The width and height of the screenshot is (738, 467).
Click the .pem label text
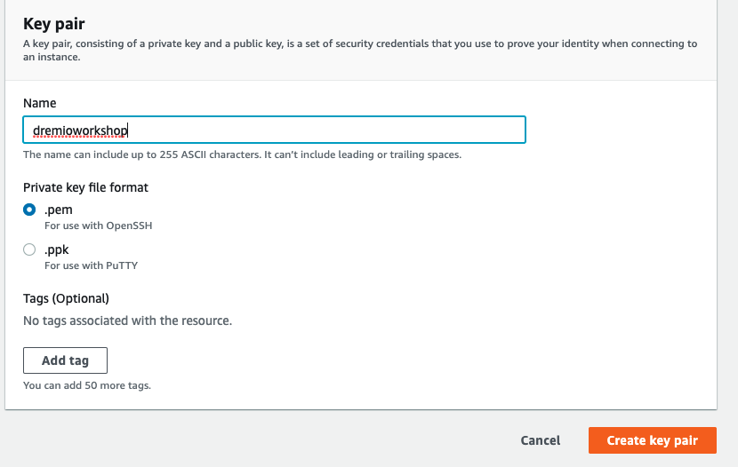coord(59,210)
